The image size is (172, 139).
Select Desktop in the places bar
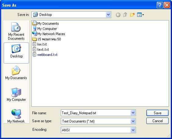tap(16, 53)
